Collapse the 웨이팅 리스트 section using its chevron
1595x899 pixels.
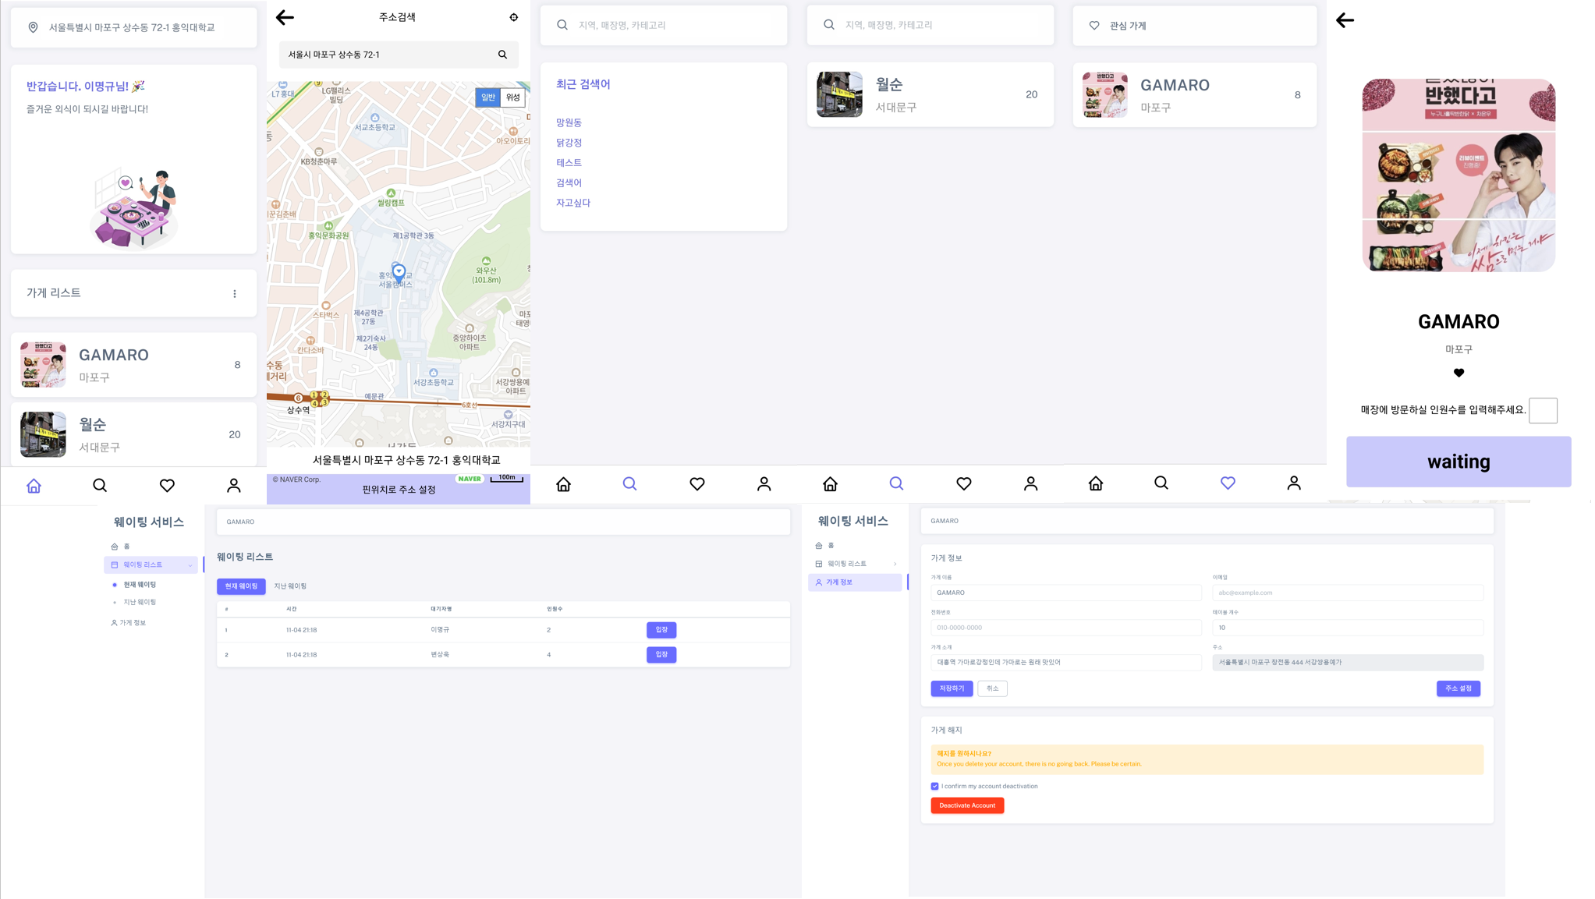pos(190,565)
